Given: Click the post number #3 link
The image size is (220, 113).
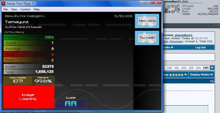Looking at the screenshot, I should pos(212,81).
